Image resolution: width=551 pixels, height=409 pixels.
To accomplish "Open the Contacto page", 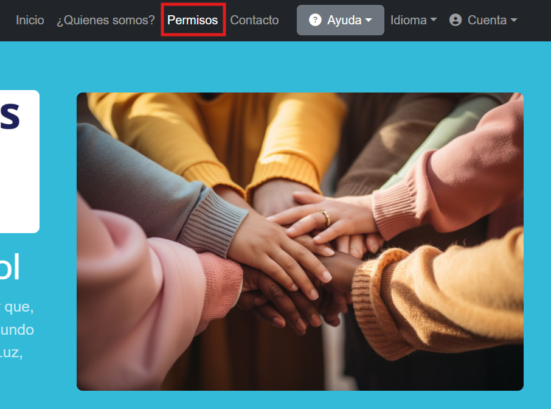I will coord(254,20).
